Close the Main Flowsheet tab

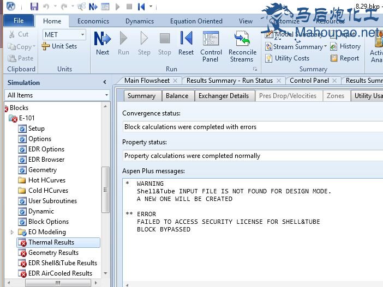[175, 81]
